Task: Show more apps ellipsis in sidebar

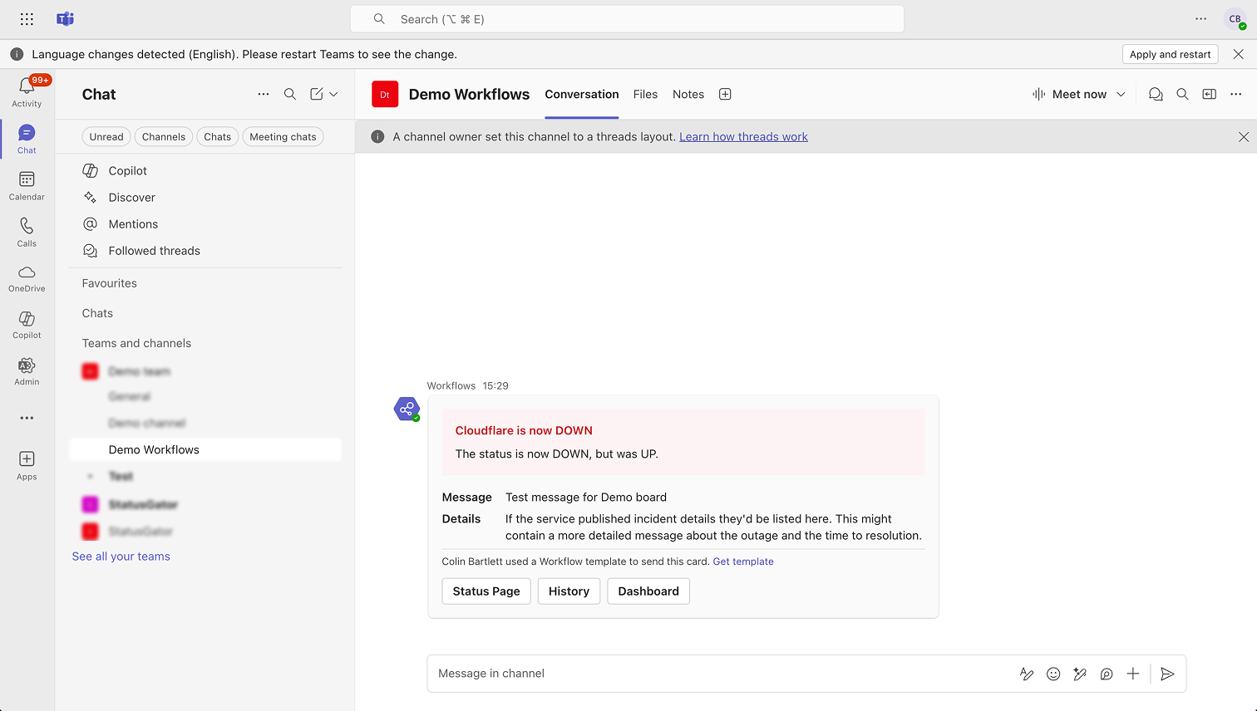Action: point(27,418)
